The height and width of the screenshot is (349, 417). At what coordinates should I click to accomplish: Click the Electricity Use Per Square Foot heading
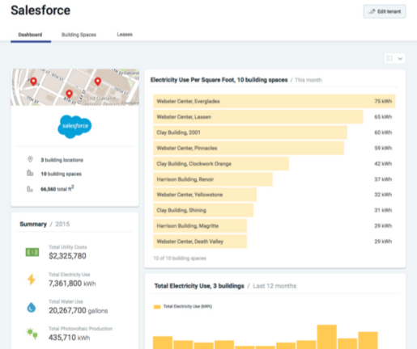pyautogui.click(x=219, y=80)
